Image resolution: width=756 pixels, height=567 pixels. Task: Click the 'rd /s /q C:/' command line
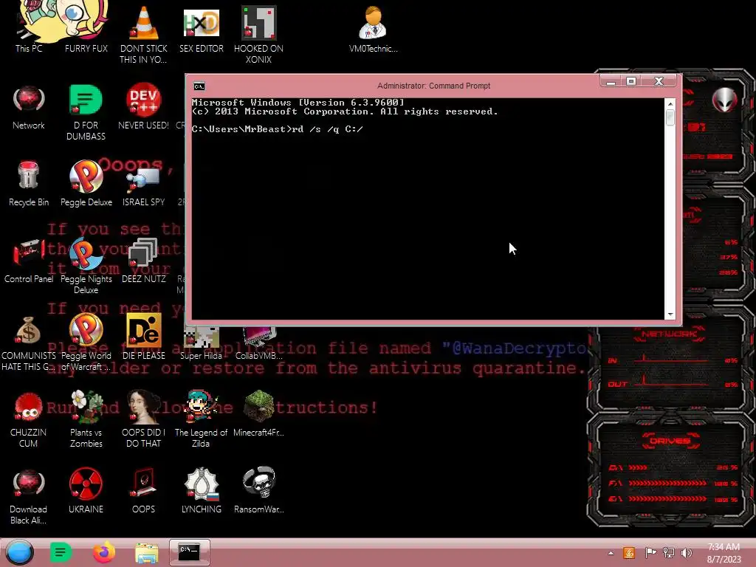[327, 129]
